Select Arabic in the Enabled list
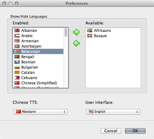The image size is (154, 139). click(x=38, y=36)
